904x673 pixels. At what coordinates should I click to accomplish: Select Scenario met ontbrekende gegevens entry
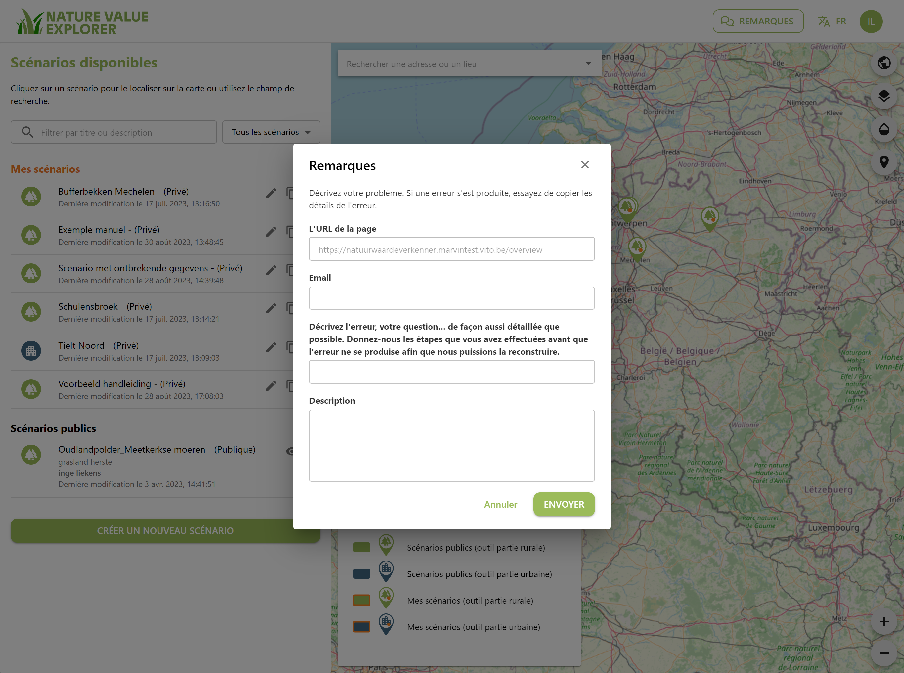click(x=150, y=268)
